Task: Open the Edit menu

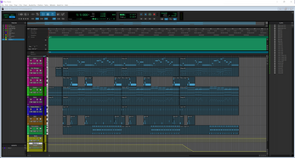Action: pyautogui.click(x=7, y=5)
